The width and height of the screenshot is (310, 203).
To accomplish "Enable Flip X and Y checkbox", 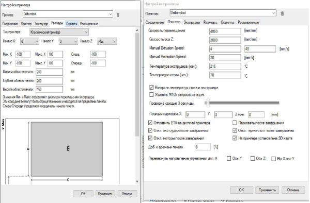I will pyautogui.click(x=274, y=159).
